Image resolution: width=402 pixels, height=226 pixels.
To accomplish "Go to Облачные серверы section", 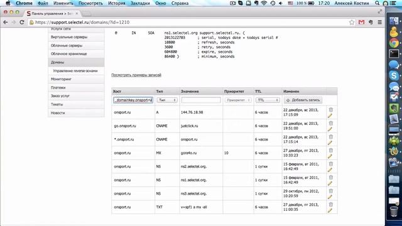I will (x=76, y=45).
